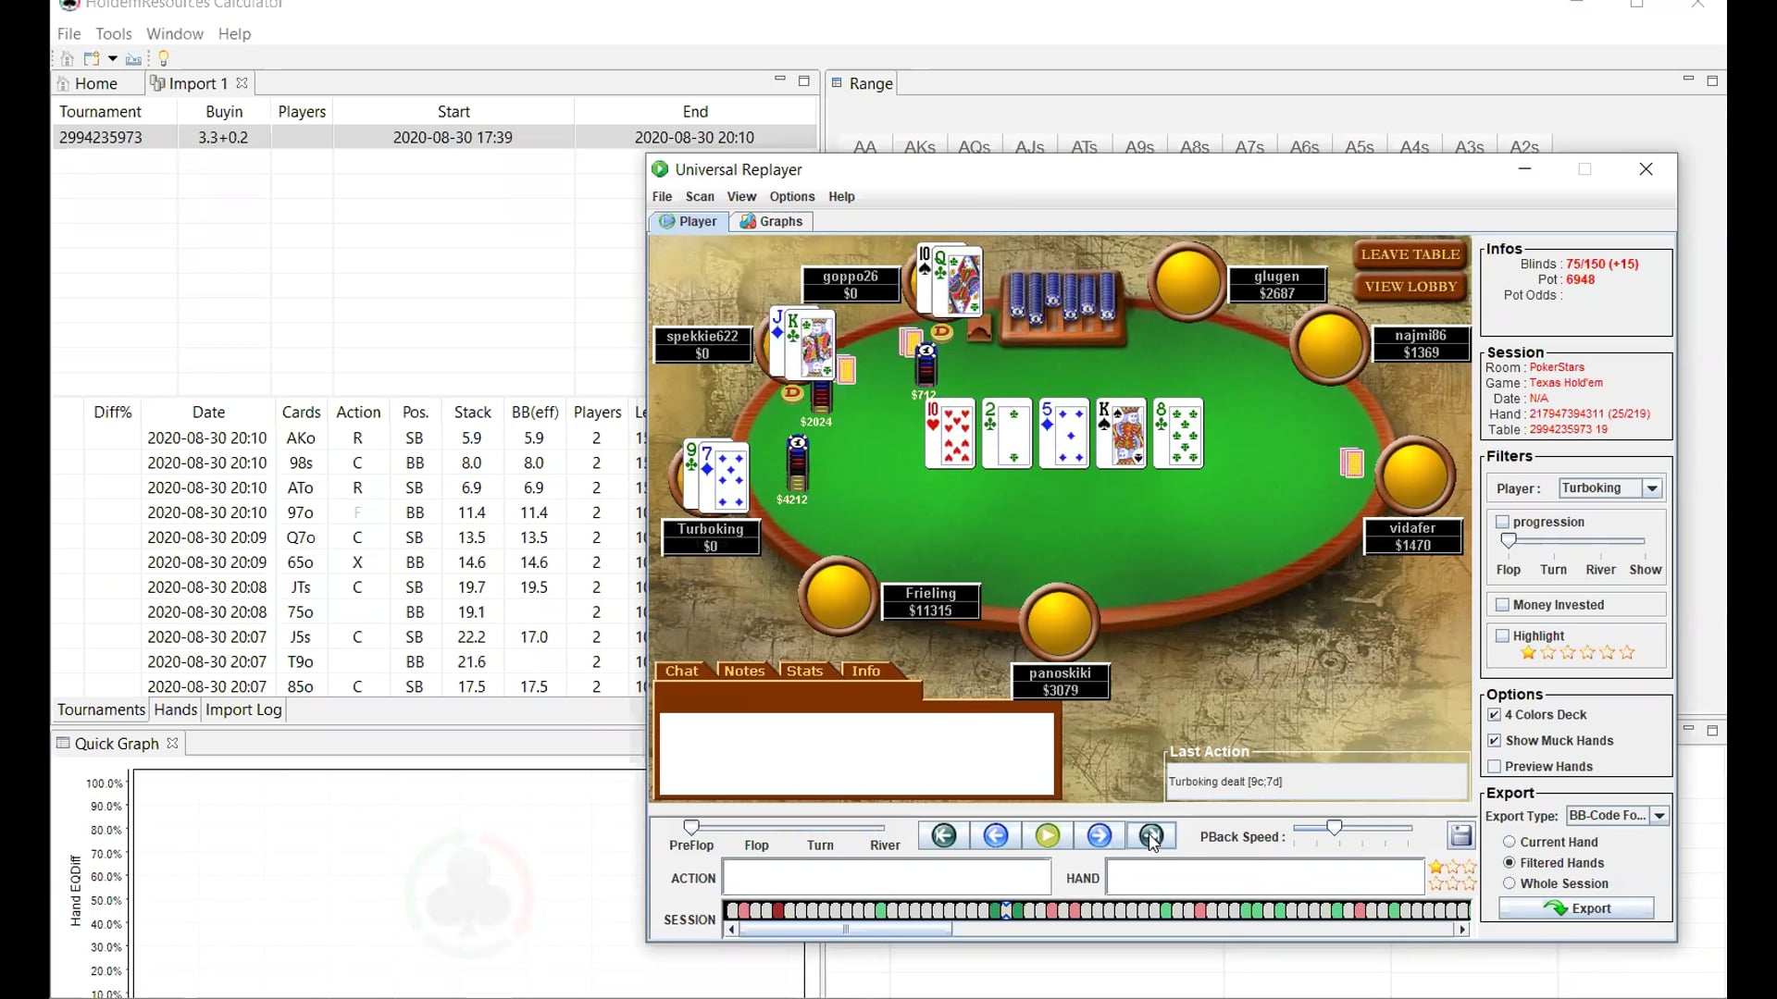Maximize the Range panel view
Image resolution: width=1777 pixels, height=999 pixels.
[x=1713, y=80]
